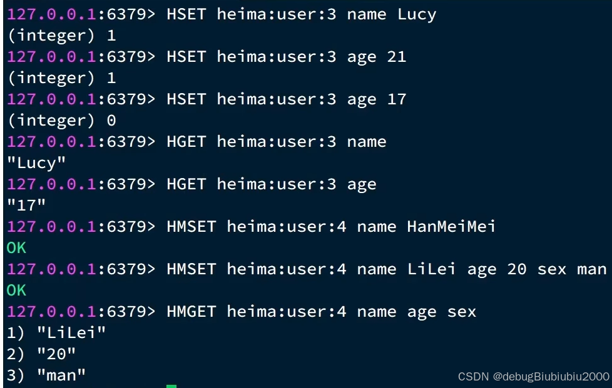Click the first "(integer) 1" output

pyautogui.click(x=62, y=36)
